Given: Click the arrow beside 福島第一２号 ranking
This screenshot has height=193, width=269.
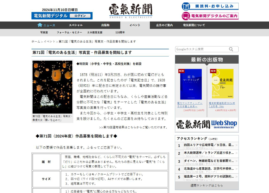Looking at the screenshot, I should (236, 177).
